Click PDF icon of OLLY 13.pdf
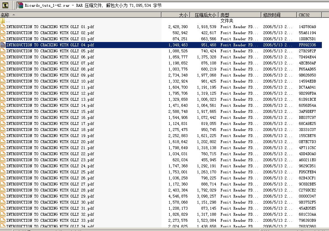Image resolution: width=329 pixels, height=231 pixels. point(3,99)
